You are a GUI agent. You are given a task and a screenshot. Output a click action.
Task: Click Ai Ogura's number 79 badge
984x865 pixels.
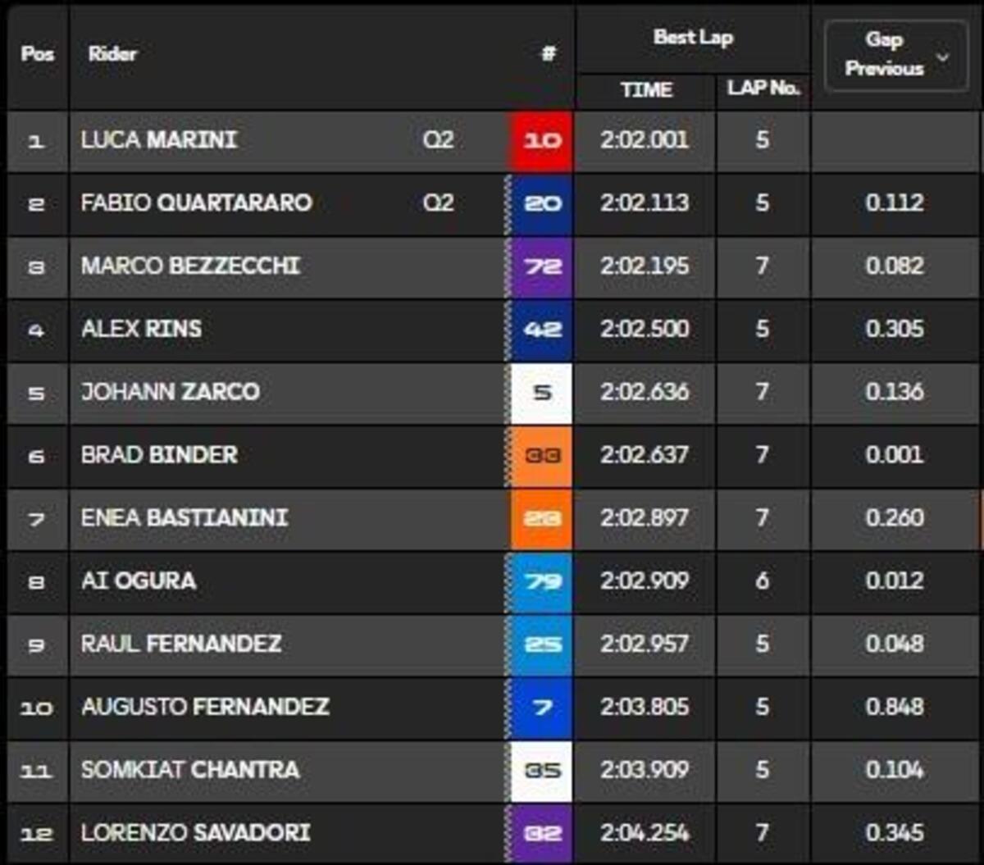pos(542,581)
